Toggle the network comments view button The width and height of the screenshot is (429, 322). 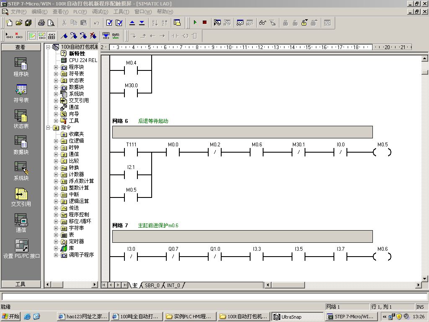point(42,36)
